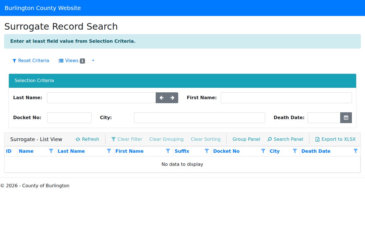Focus the Death Date input field
The height and width of the screenshot is (228, 365).
(324, 118)
